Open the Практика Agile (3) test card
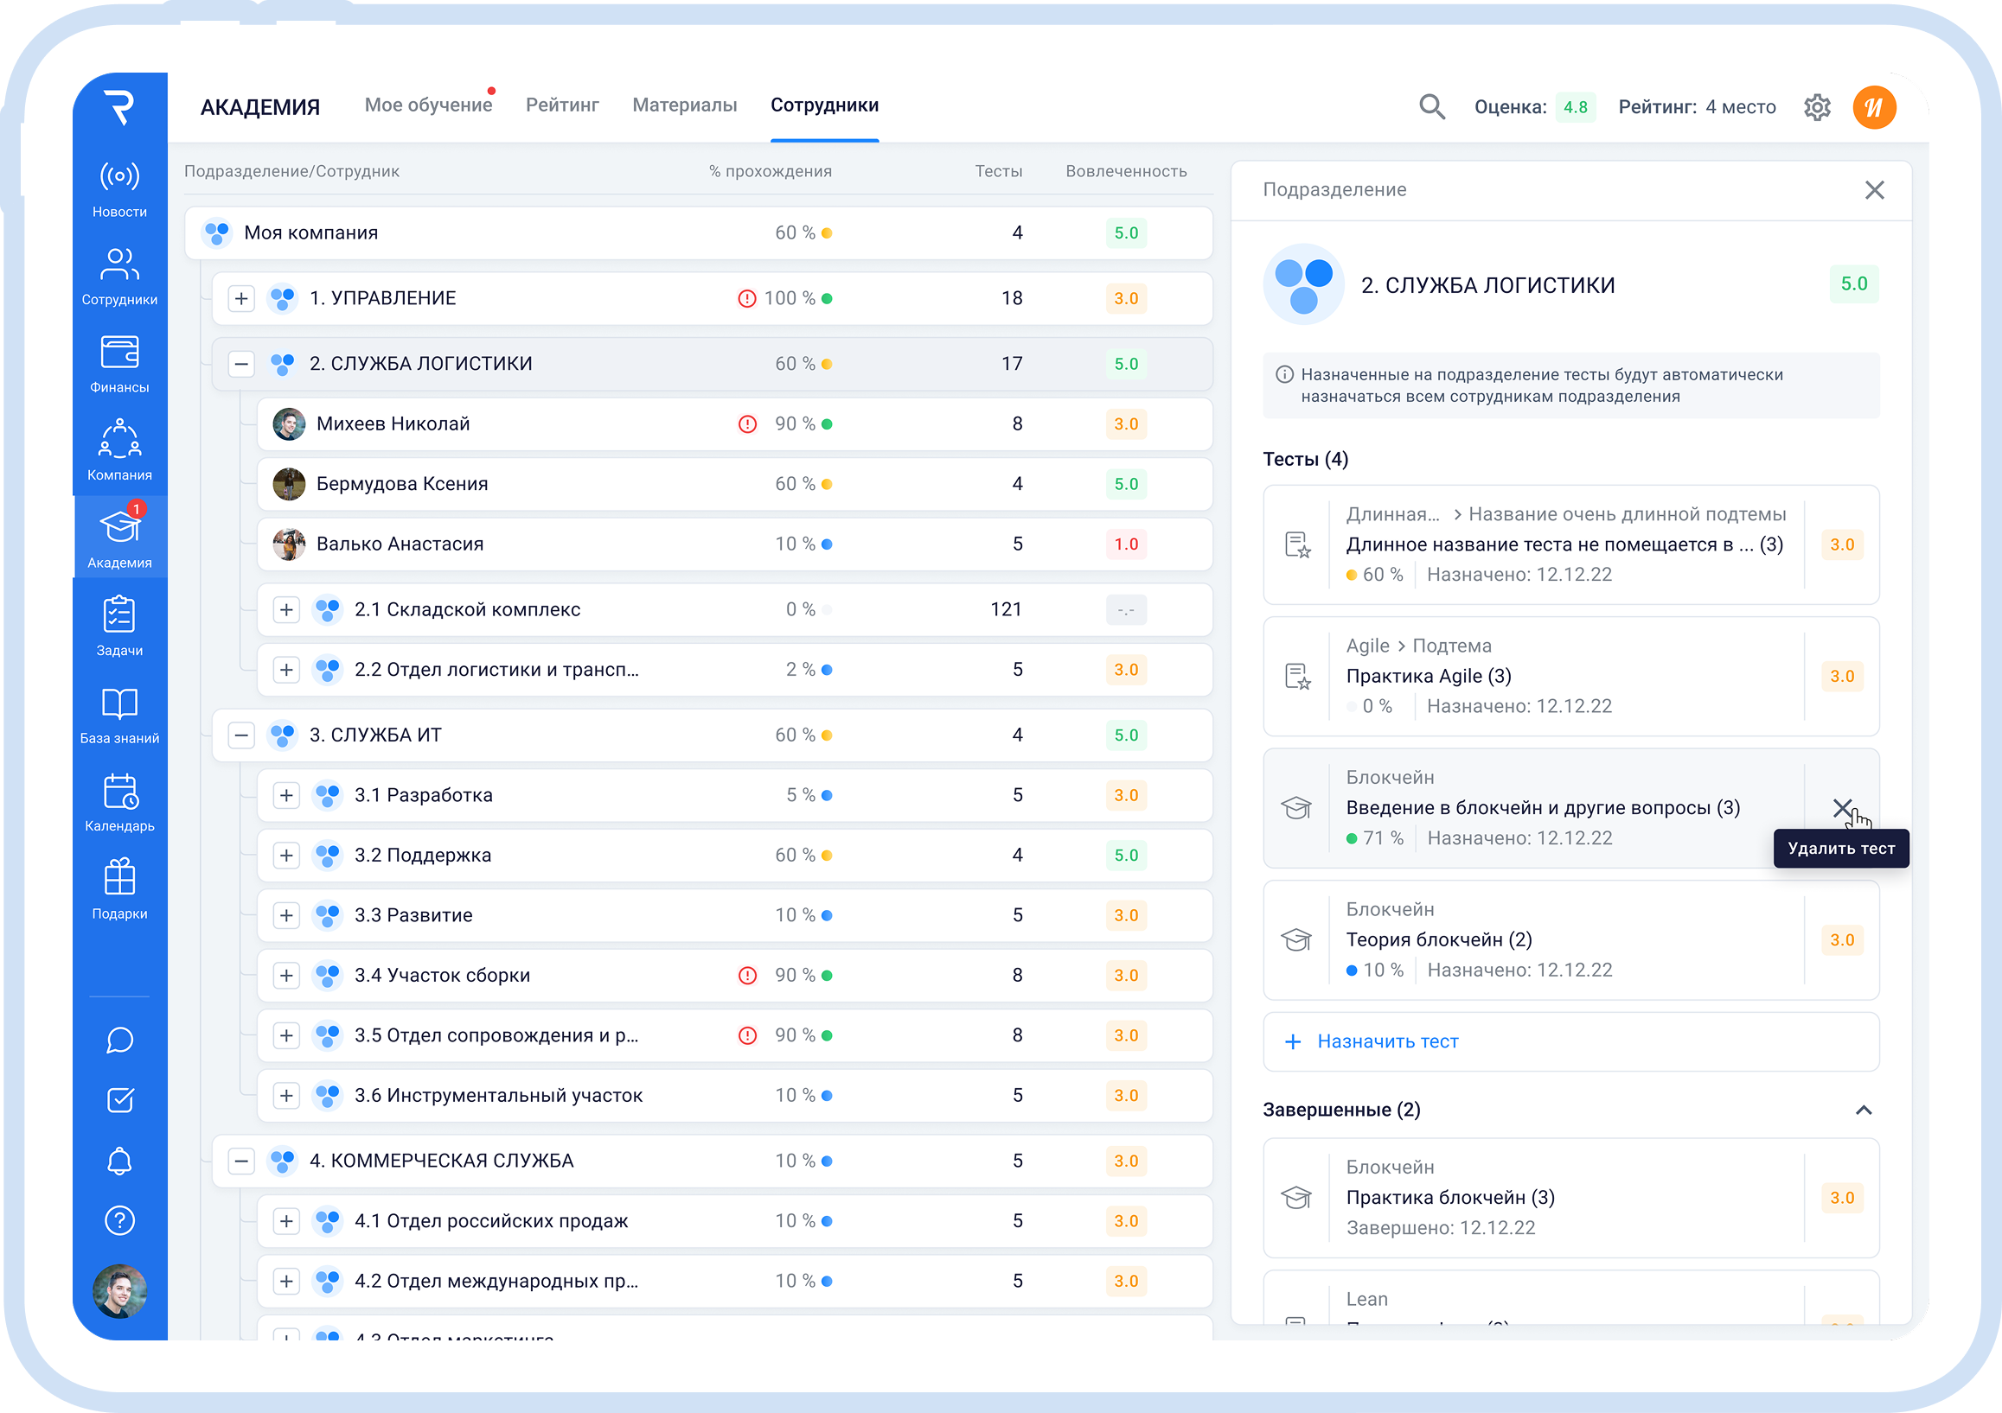This screenshot has width=2002, height=1413. (x=1570, y=677)
